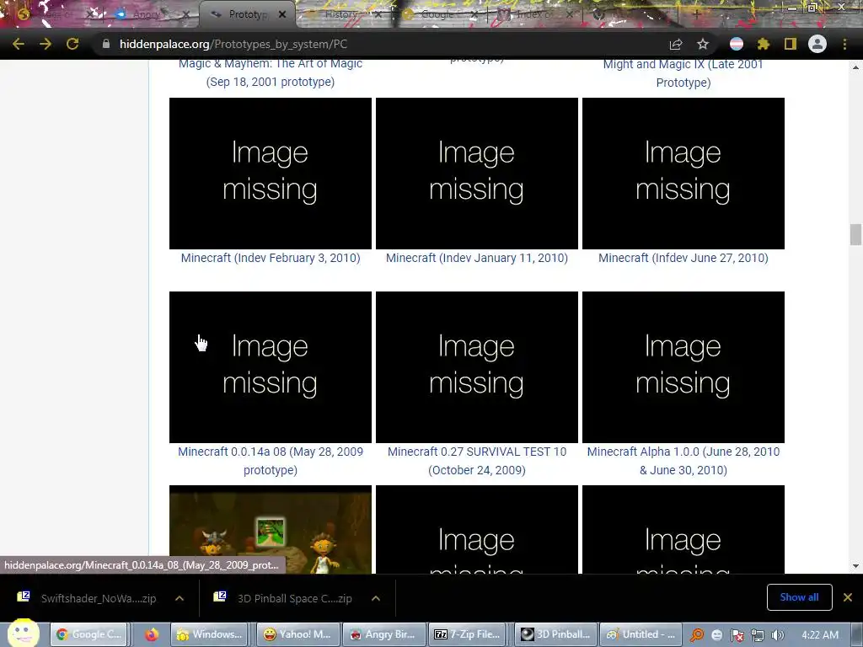This screenshot has height=647, width=863.
Task: Open Magic & Mayhem: The Art of Magic link
Action: (x=271, y=72)
